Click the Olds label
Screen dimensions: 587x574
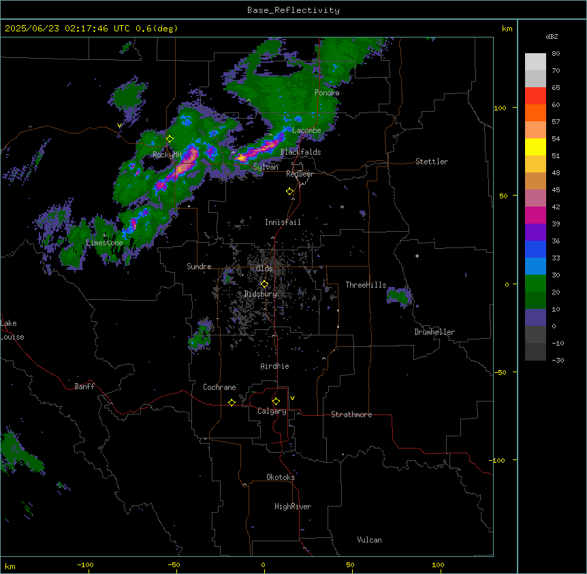pyautogui.click(x=264, y=269)
